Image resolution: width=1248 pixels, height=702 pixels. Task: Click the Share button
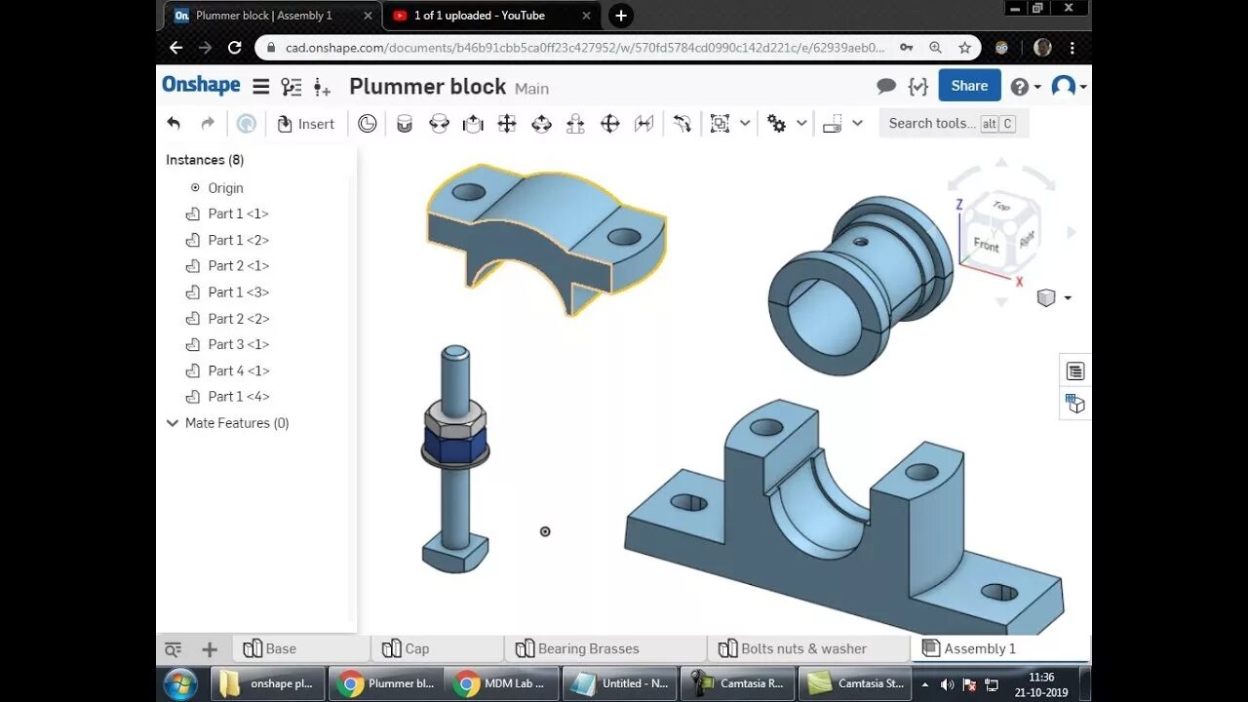tap(969, 86)
